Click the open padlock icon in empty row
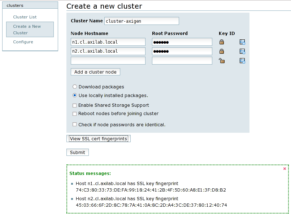 [x=222, y=61]
